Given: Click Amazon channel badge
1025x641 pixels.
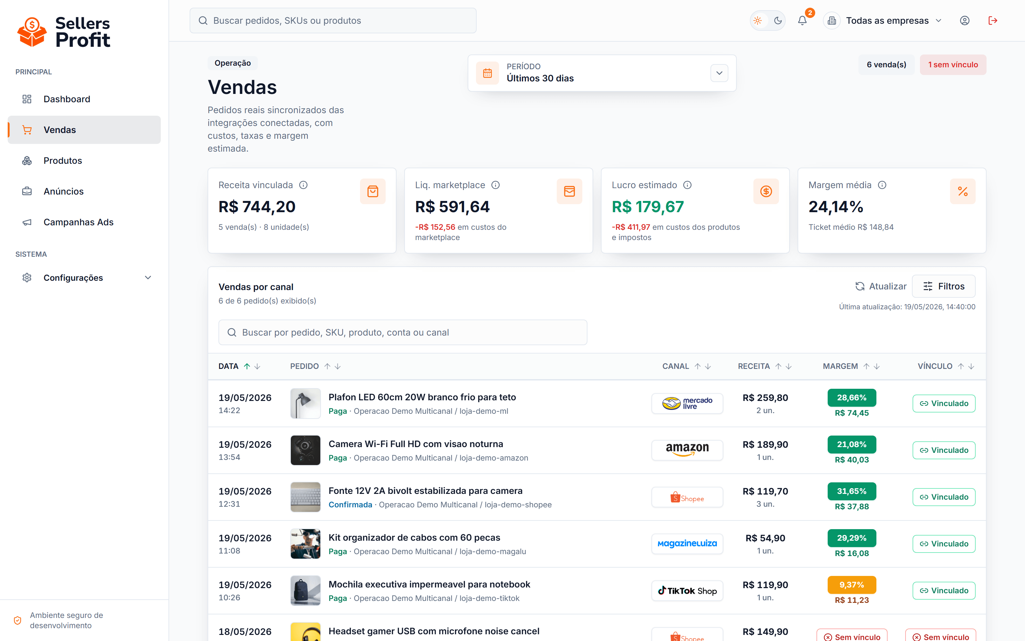Looking at the screenshot, I should click(x=687, y=450).
